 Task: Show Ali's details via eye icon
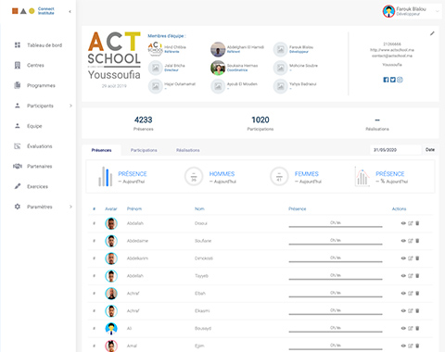403,328
